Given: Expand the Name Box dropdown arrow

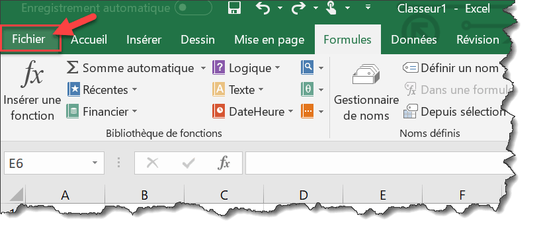Looking at the screenshot, I should point(95,163).
